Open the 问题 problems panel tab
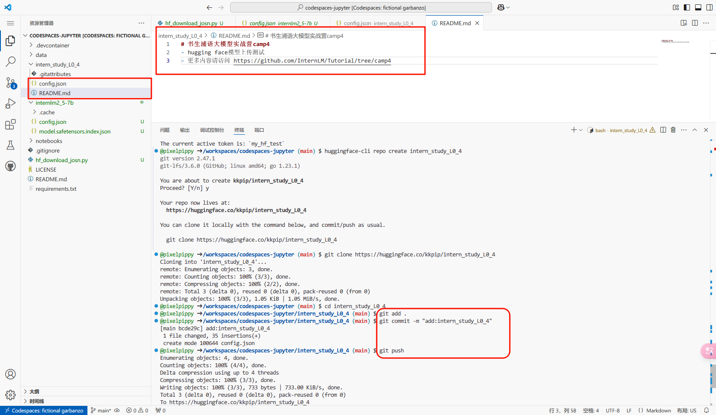Image resolution: width=716 pixels, height=415 pixels. coord(165,130)
